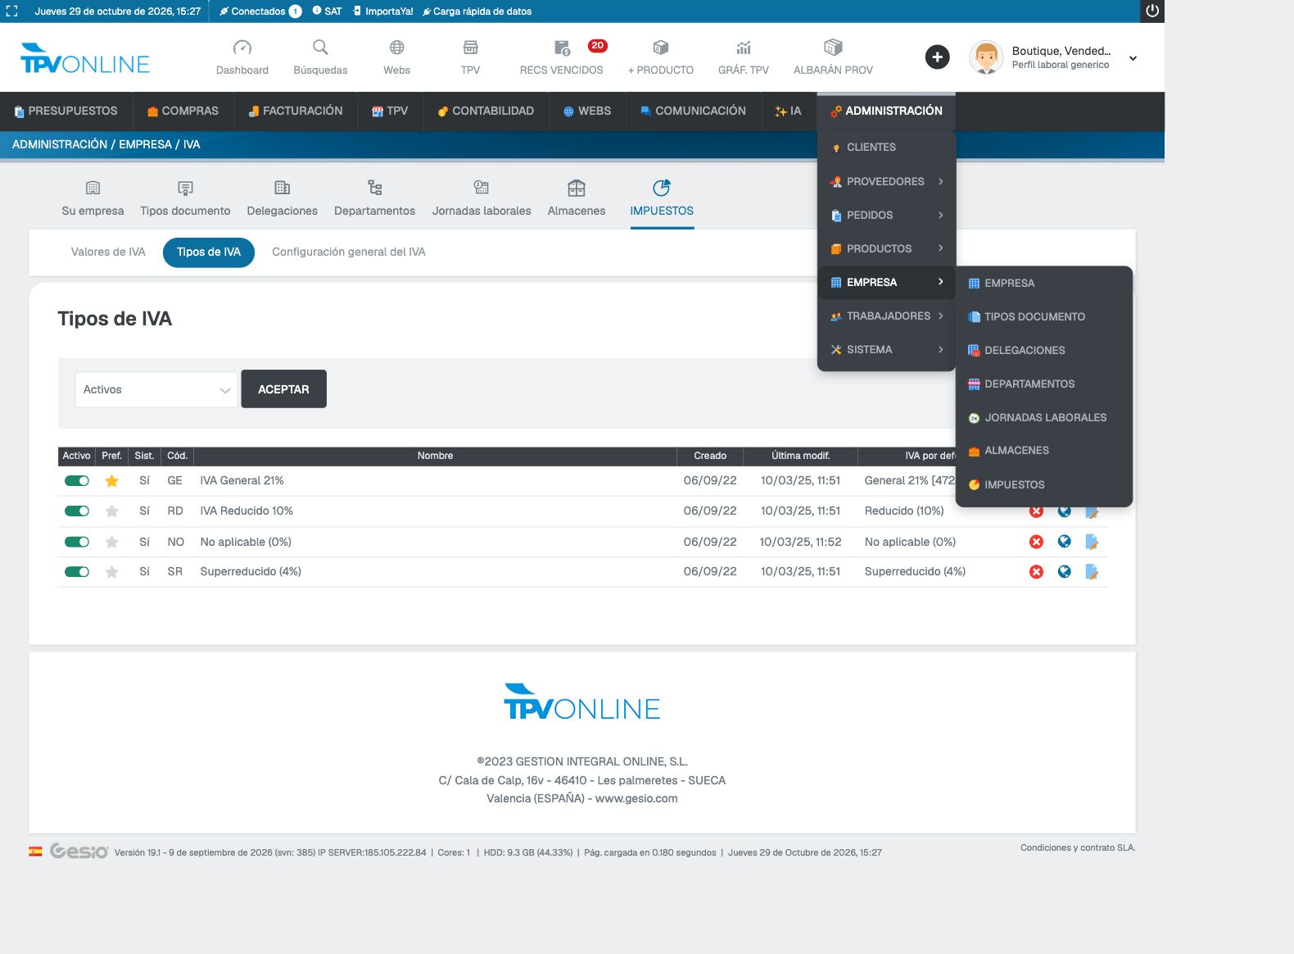The width and height of the screenshot is (1294, 954).
Task: Open RECS VENCIDOS shortcut icon
Action: [x=562, y=48]
